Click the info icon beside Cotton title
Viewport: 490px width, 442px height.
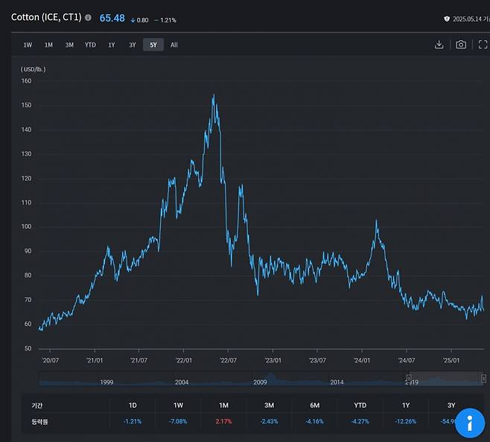89,17
